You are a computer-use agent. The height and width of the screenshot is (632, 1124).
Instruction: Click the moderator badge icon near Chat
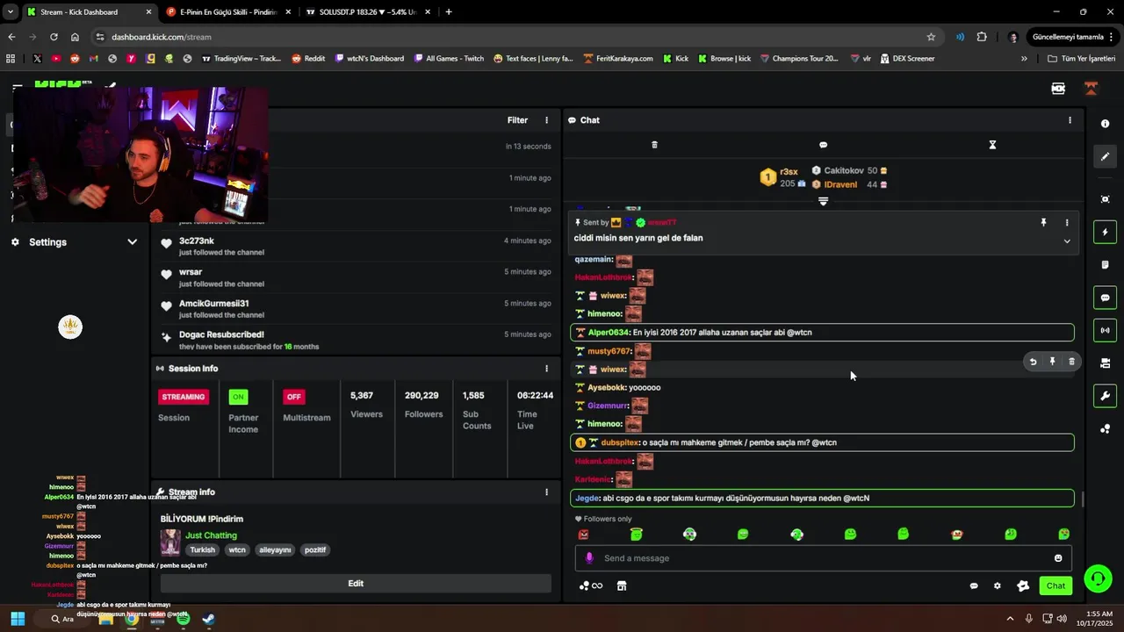[1023, 585]
